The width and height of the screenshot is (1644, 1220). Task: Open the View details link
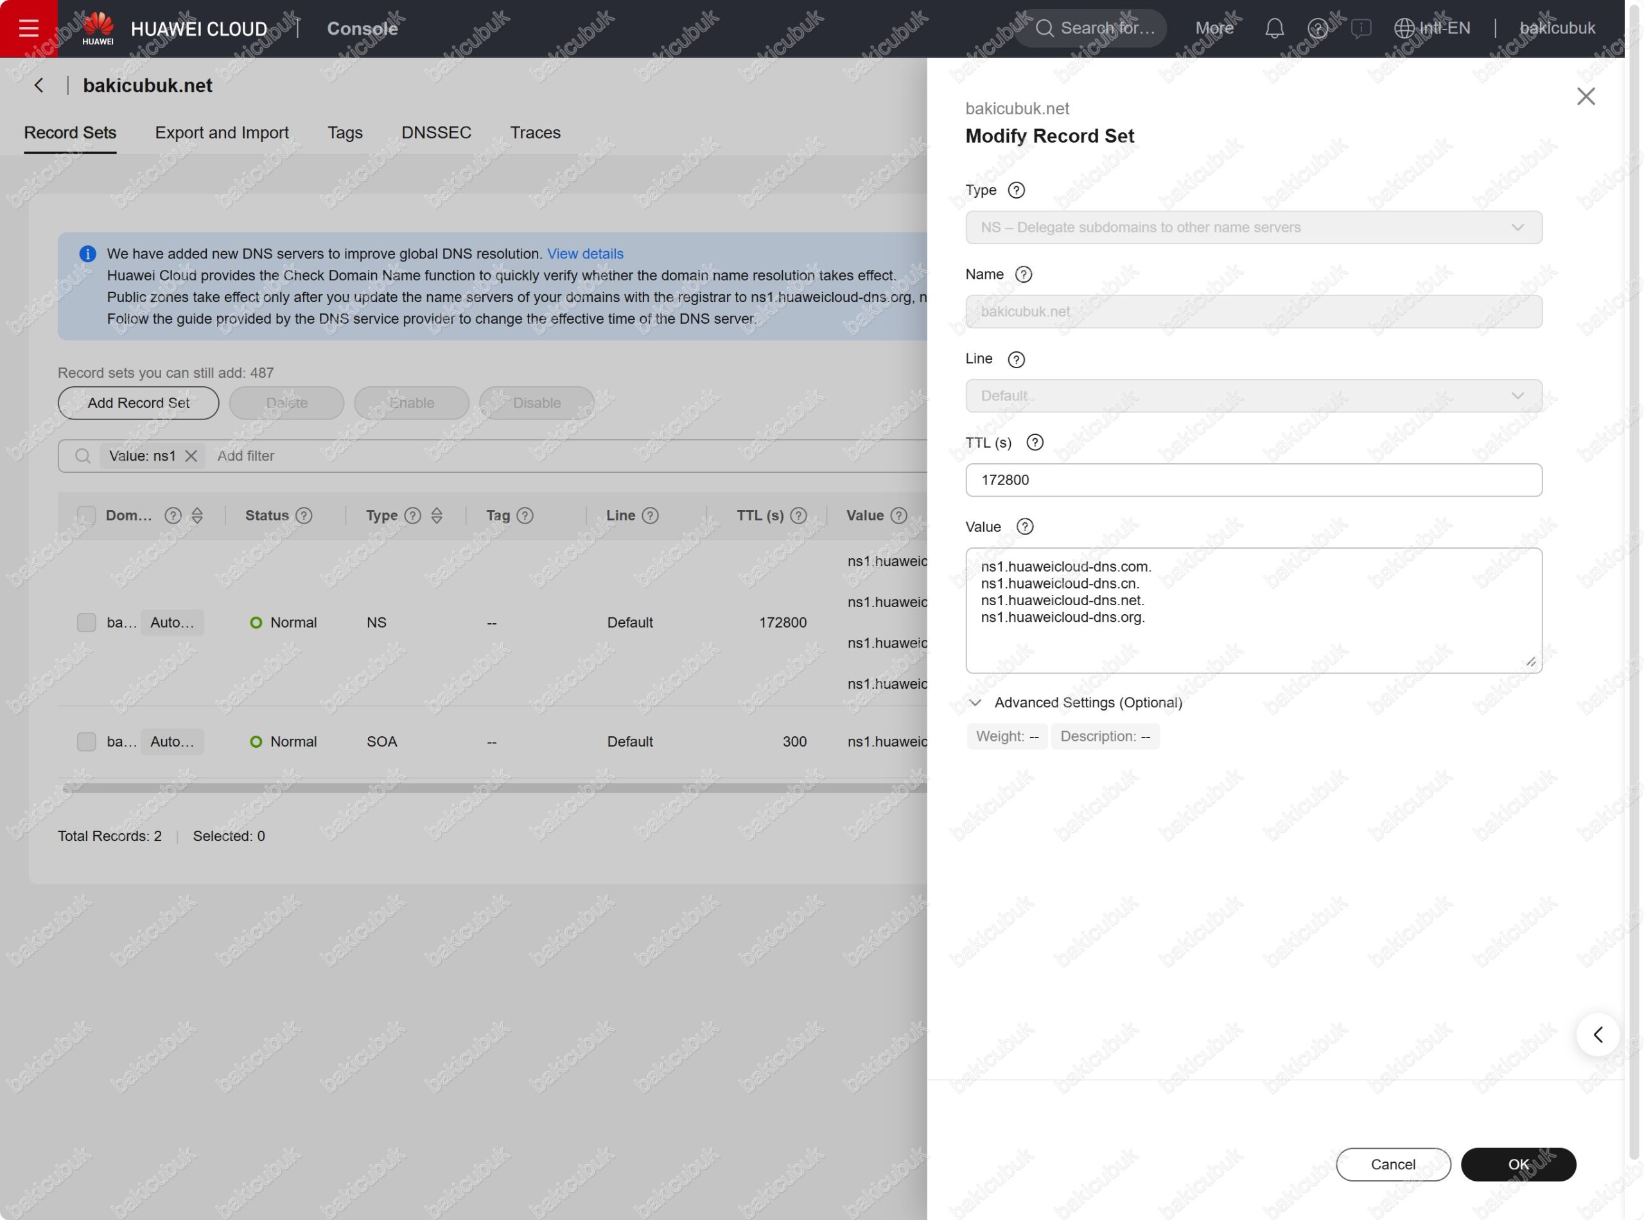pos(584,254)
